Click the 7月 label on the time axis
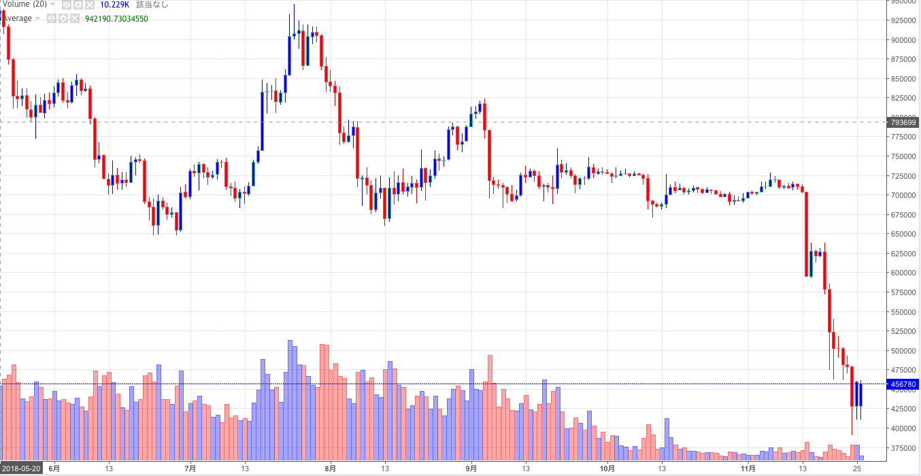 point(190,469)
